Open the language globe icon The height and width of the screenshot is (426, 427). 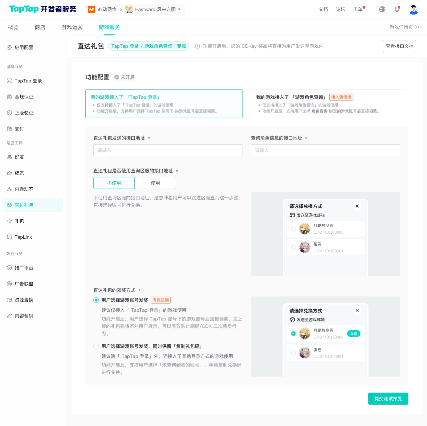coord(382,9)
